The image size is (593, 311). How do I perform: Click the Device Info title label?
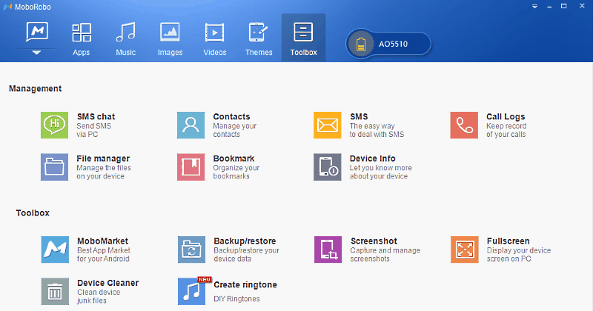(x=373, y=158)
